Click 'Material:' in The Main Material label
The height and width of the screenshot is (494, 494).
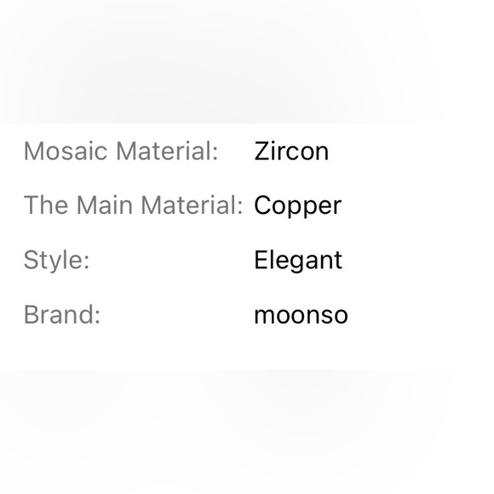tap(192, 205)
